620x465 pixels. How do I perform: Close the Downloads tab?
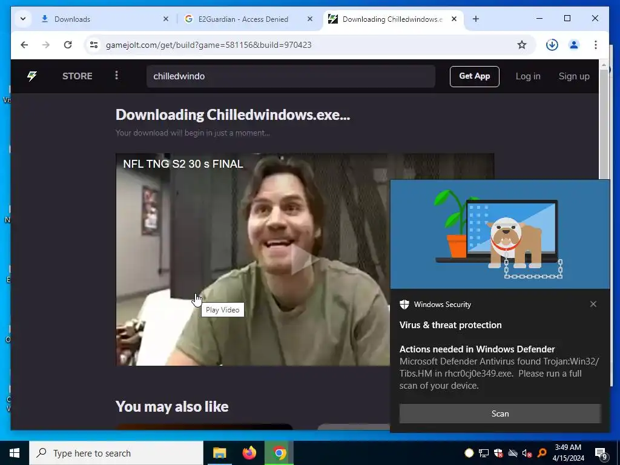pos(166,19)
